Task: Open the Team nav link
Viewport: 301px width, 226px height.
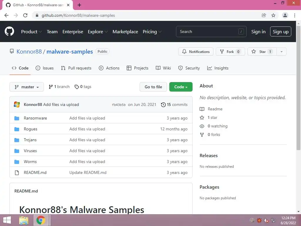Action: [52, 32]
